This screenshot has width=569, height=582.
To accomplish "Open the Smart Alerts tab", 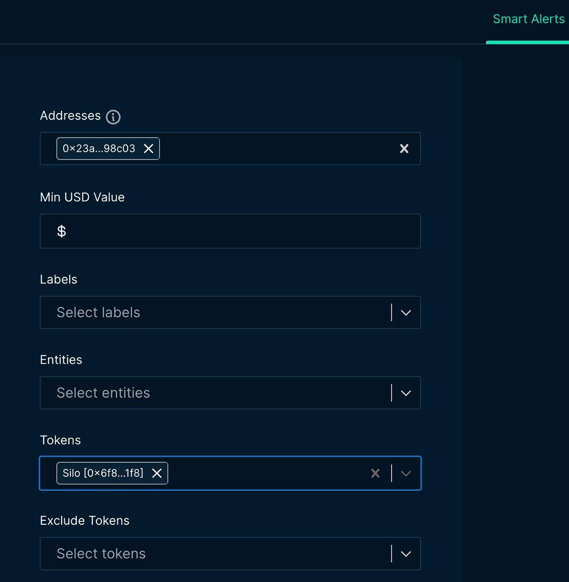I will (x=528, y=19).
